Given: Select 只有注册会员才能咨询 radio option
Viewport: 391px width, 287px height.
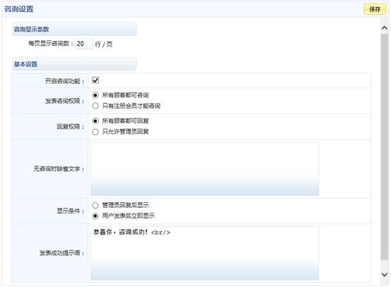Looking at the screenshot, I should pos(95,106).
